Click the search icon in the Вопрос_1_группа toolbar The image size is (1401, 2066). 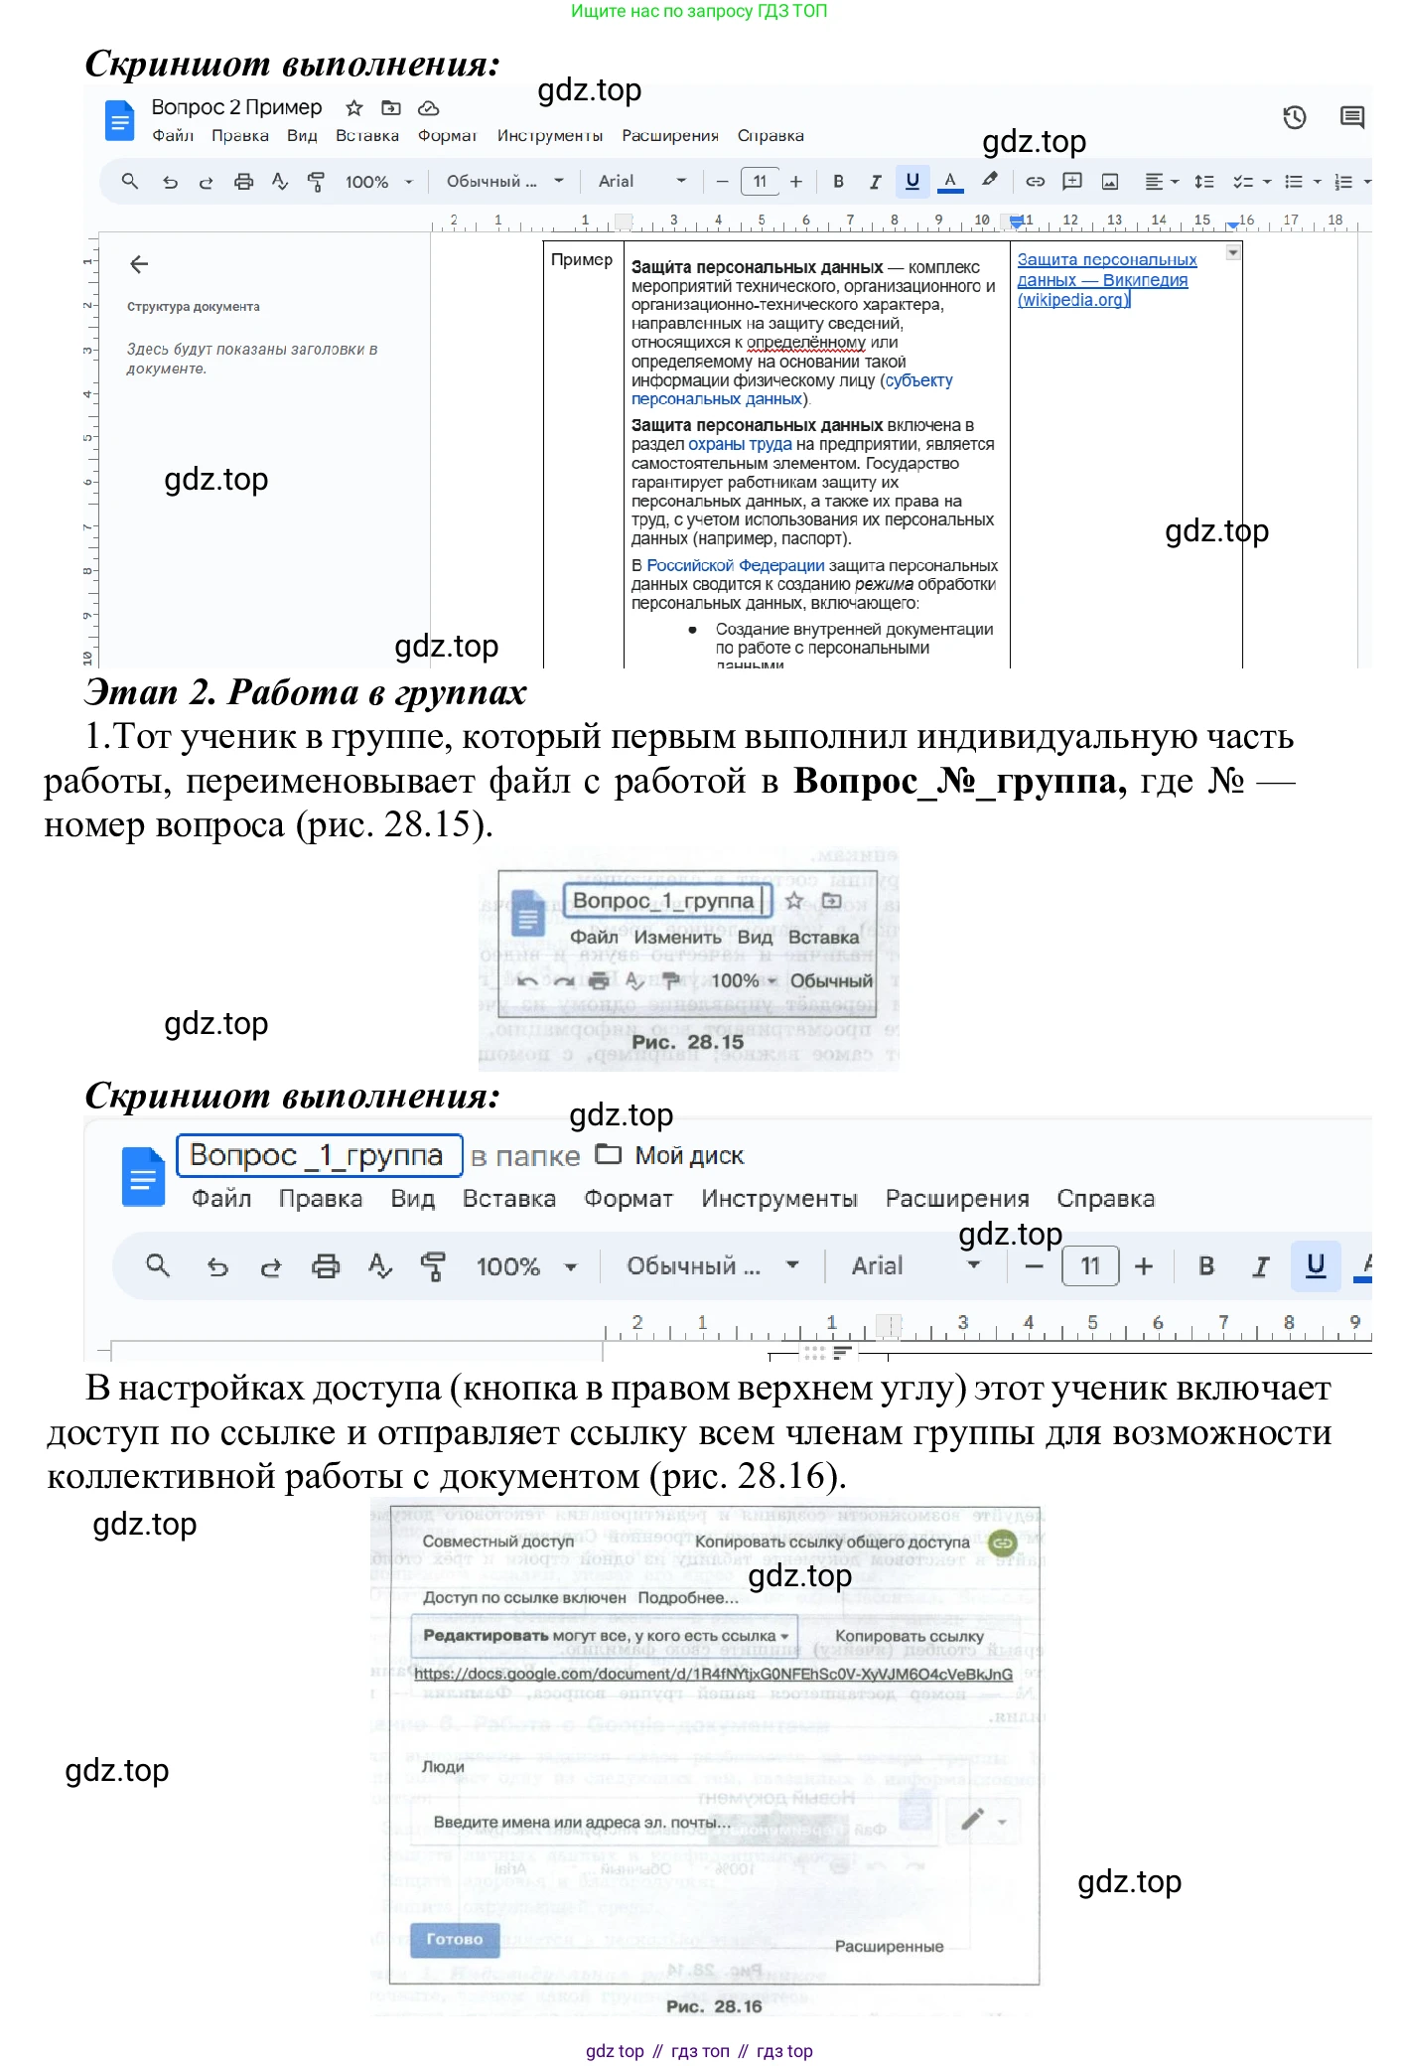(x=158, y=1265)
